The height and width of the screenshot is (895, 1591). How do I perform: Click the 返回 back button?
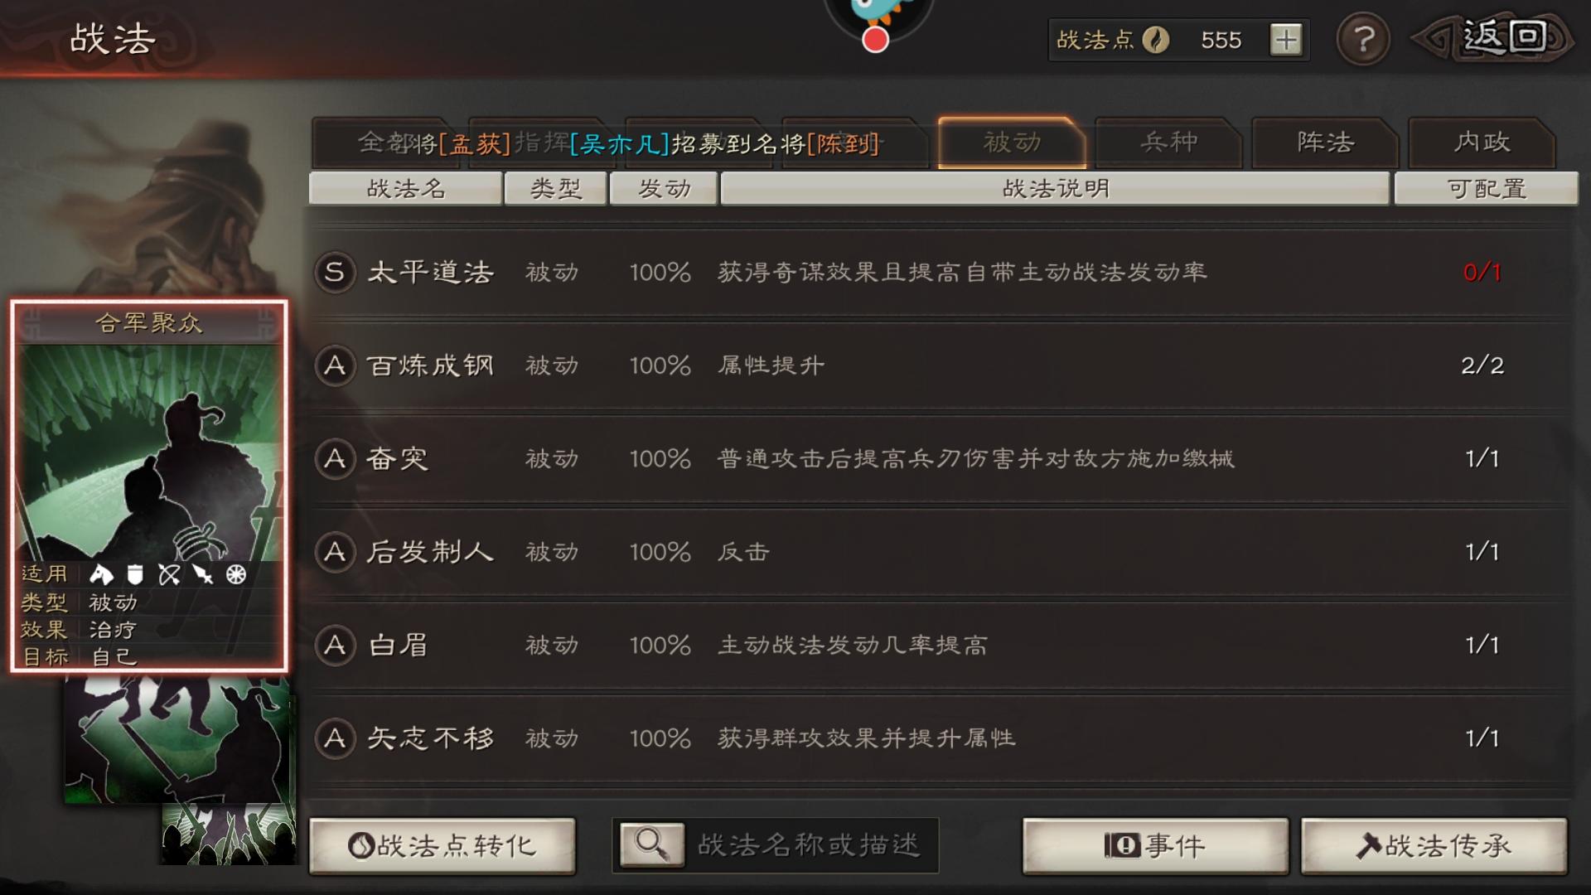click(1493, 38)
